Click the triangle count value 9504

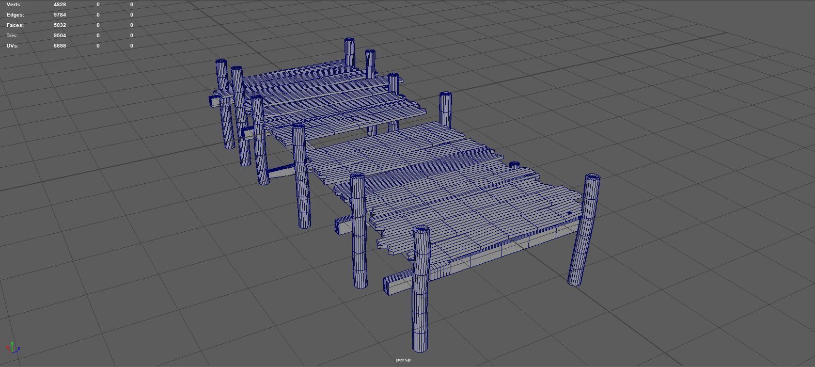coord(59,35)
